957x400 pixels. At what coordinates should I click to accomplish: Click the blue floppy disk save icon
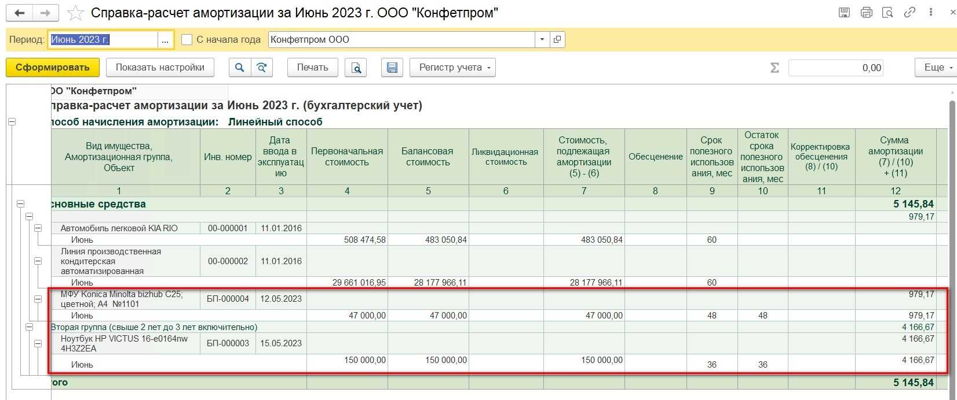coord(392,68)
